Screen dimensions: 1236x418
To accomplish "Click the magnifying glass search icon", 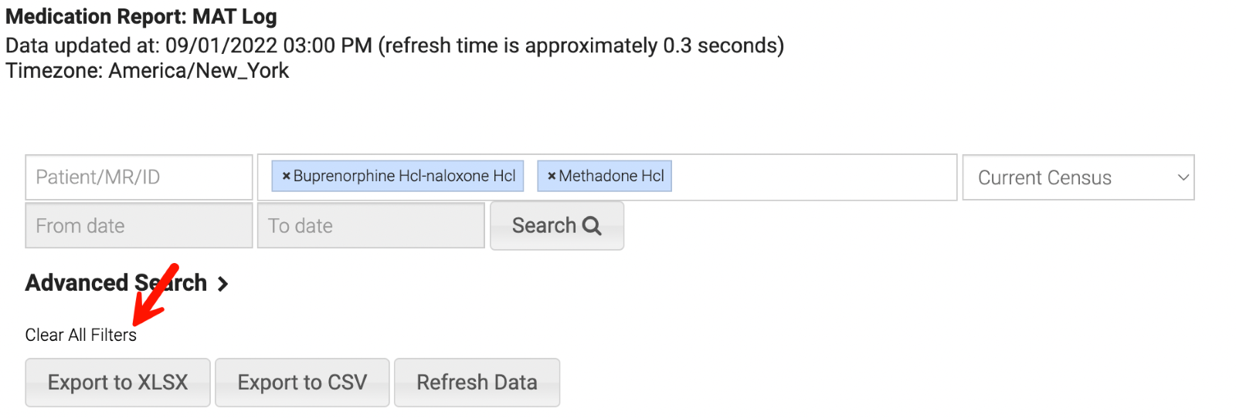I will click(x=592, y=225).
